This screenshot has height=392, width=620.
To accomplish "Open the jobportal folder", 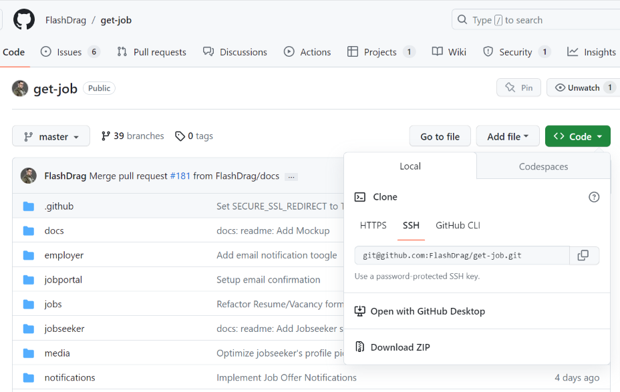I will coord(63,280).
